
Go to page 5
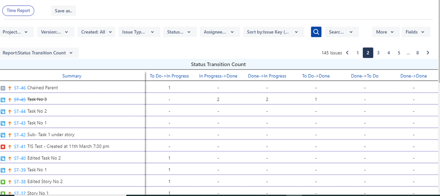(399, 53)
